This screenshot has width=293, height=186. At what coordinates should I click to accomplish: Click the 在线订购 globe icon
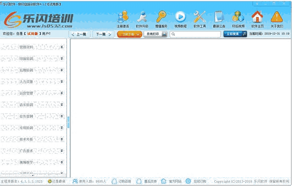pos(188,181)
